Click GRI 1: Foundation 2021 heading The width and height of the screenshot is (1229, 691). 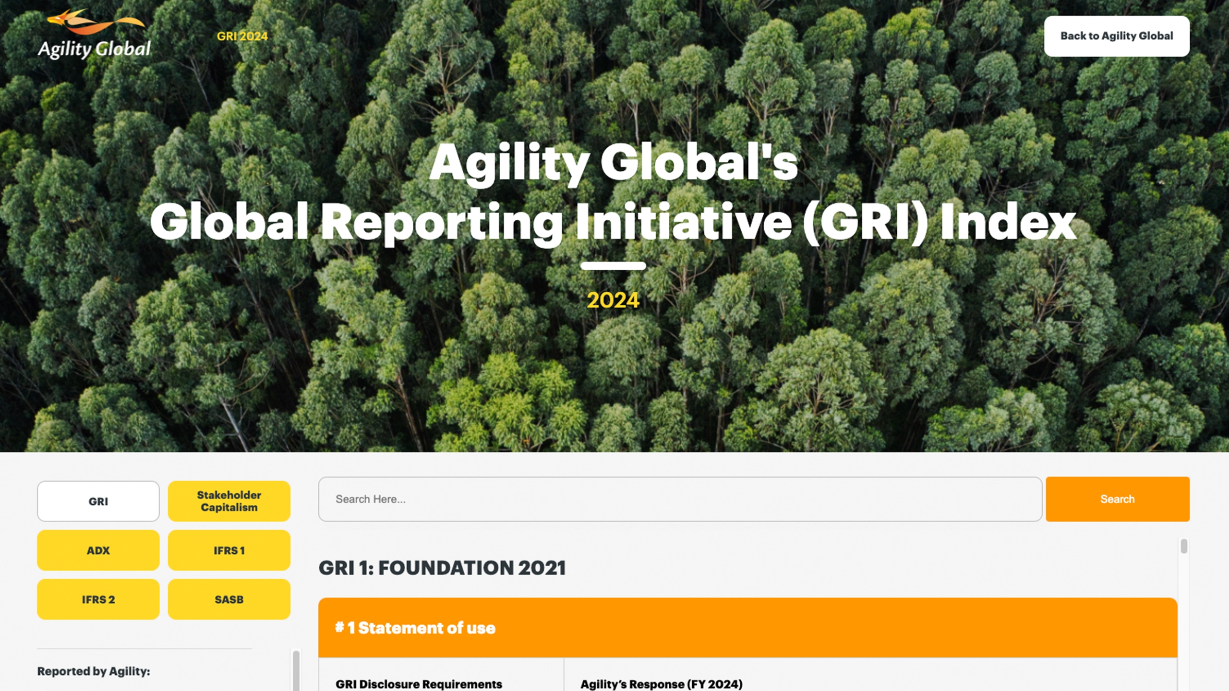[x=442, y=568]
